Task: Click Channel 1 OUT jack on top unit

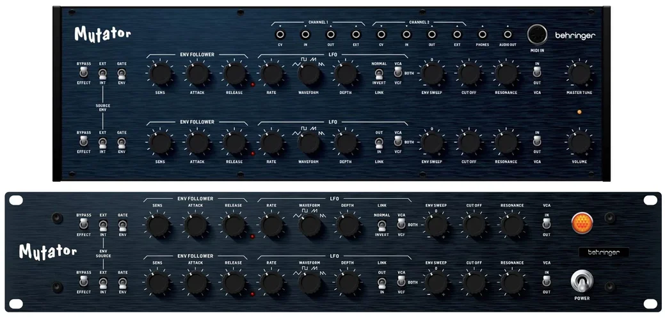Action: pyautogui.click(x=330, y=35)
